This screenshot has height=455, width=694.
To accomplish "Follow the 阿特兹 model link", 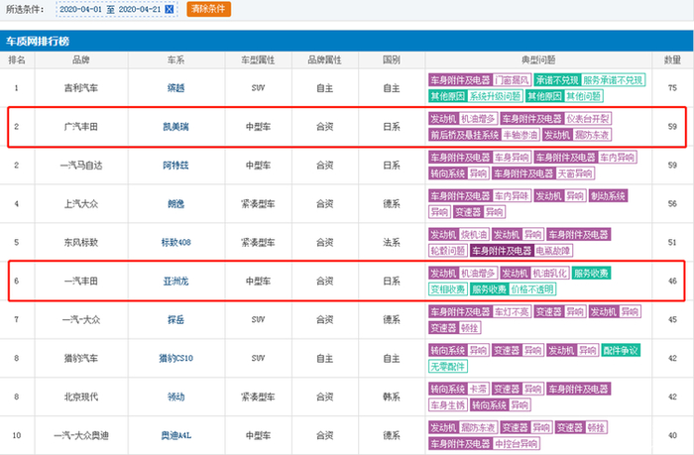I will pyautogui.click(x=174, y=166).
